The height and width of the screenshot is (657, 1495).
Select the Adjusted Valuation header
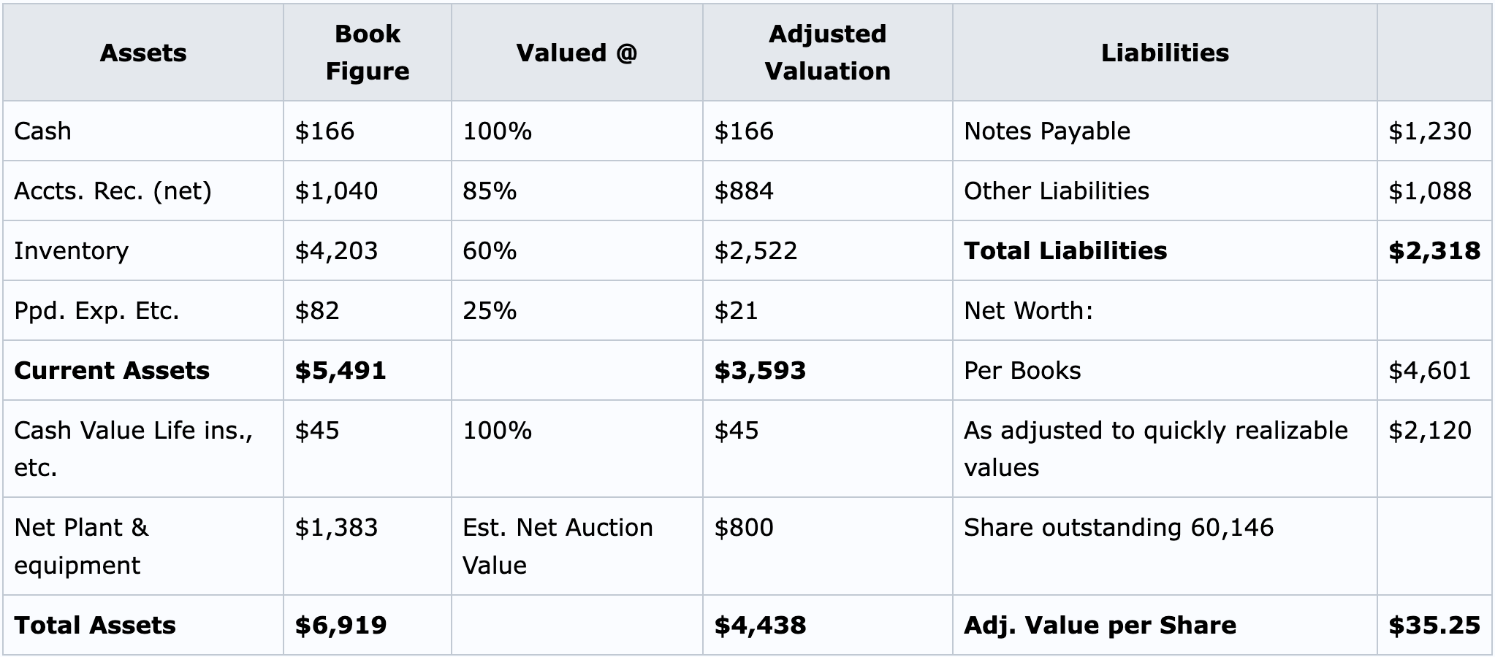pyautogui.click(x=828, y=53)
